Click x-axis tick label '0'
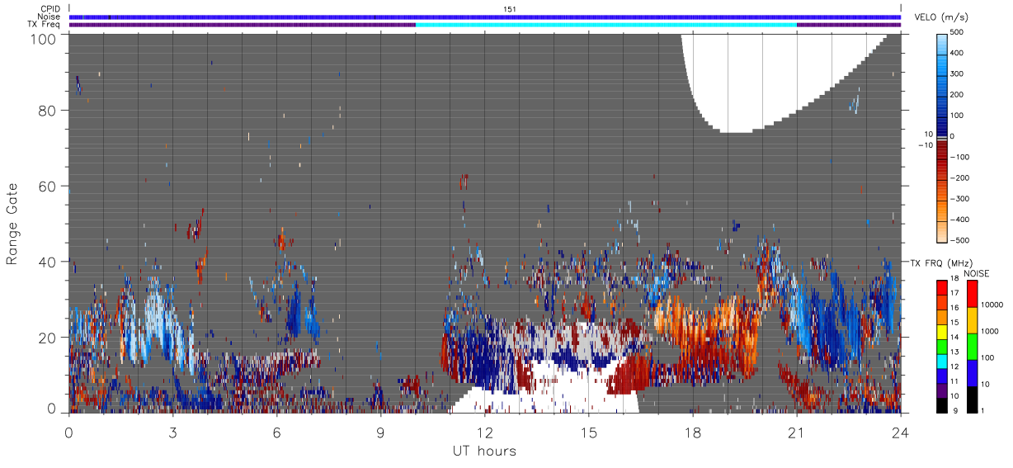The image size is (1013, 468). 69,432
